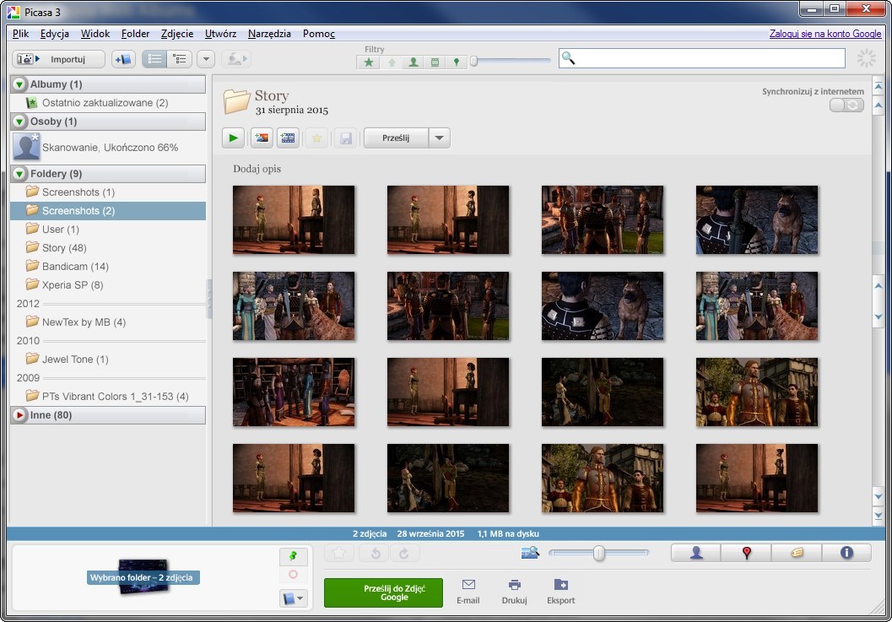The width and height of the screenshot is (892, 622).
Task: Toggle the Synchronizuj z internetem switch
Action: coord(846,105)
